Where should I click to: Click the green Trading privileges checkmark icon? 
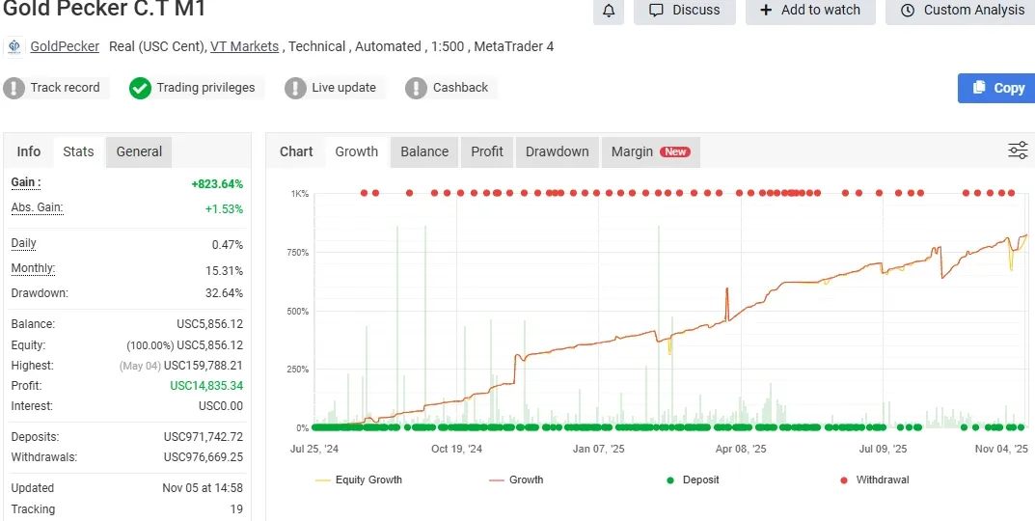141,88
